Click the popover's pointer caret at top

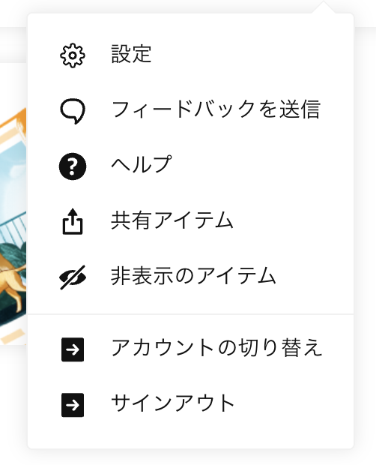coord(324,7)
